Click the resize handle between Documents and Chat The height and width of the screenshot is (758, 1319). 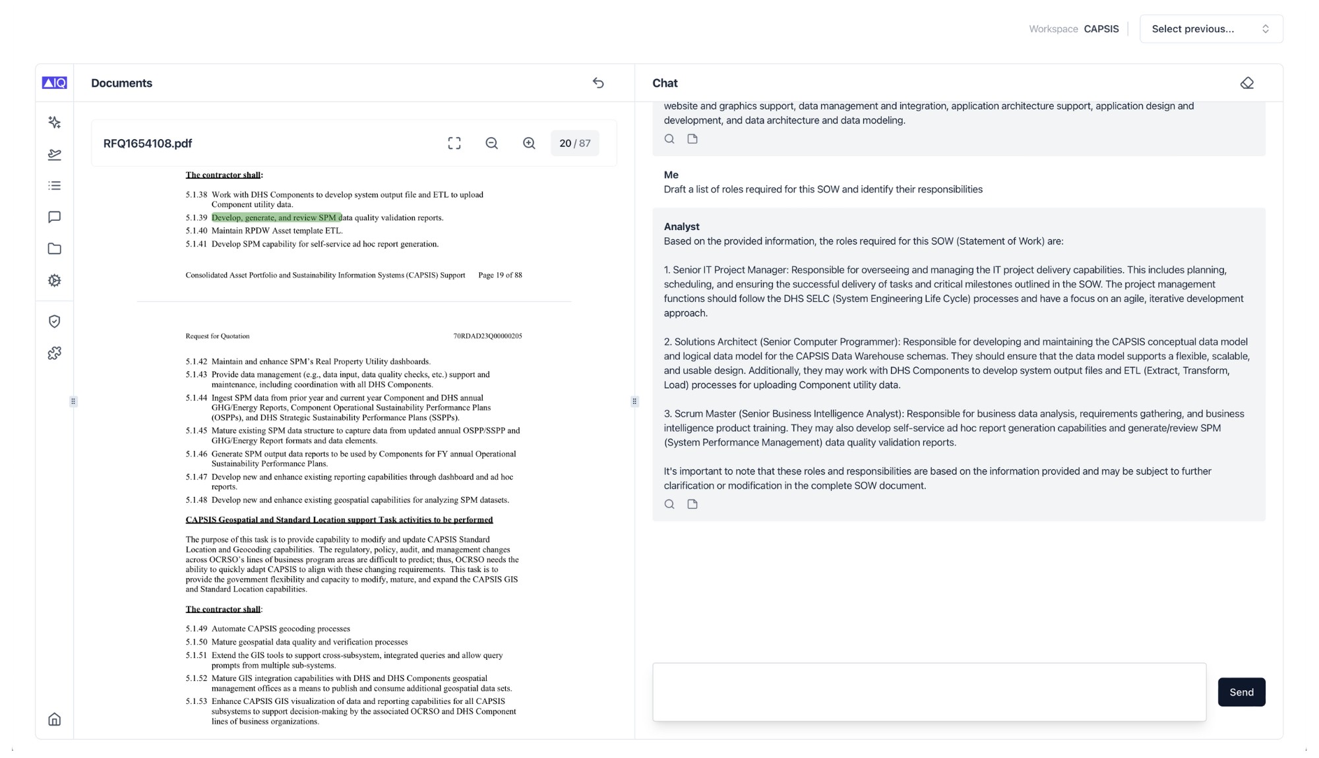634,401
